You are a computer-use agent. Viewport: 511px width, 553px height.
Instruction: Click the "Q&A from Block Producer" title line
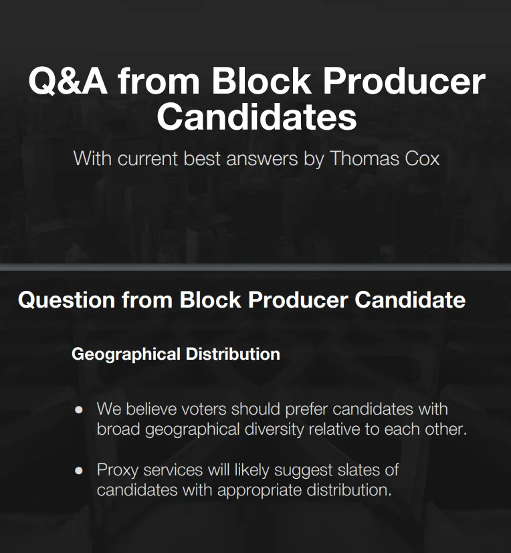(257, 81)
